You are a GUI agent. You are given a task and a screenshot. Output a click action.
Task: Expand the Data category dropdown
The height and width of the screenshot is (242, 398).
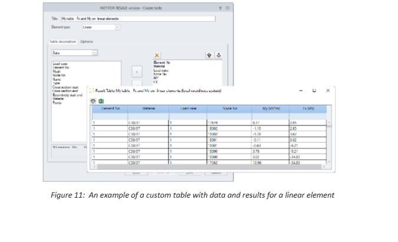95,53
